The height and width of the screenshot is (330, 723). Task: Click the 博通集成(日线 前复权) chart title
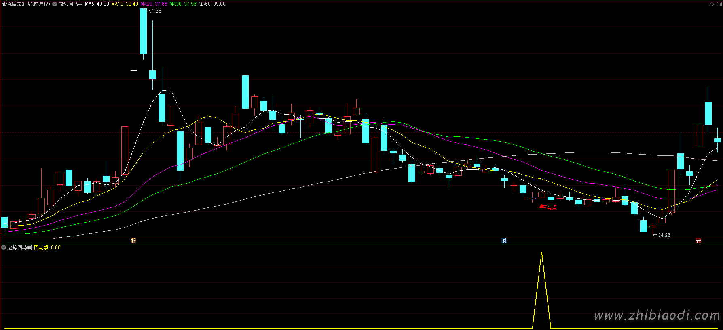25,4
